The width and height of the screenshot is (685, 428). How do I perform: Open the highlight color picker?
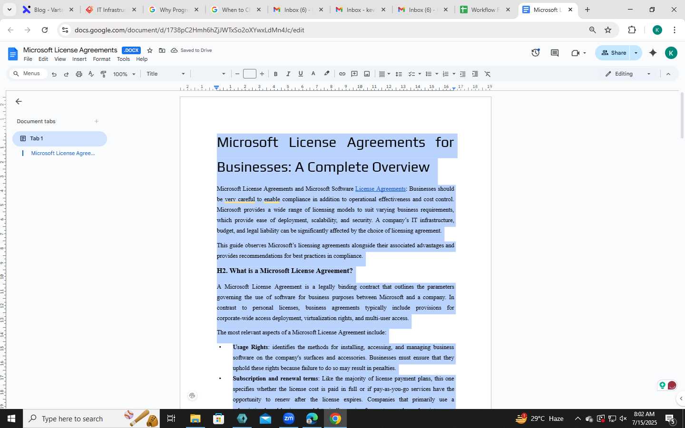[327, 74]
